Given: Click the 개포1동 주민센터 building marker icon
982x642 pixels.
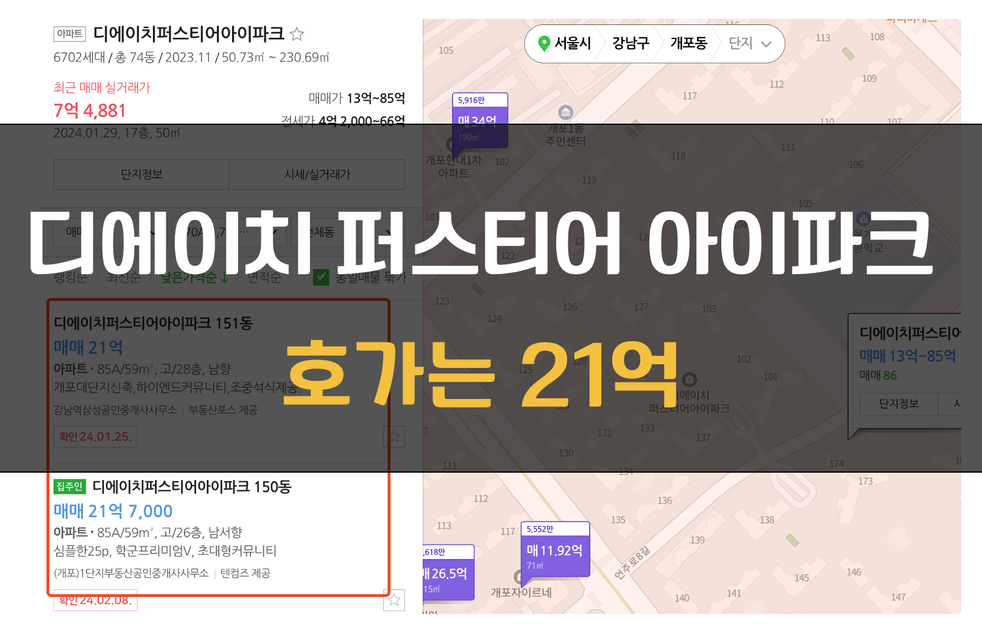Looking at the screenshot, I should coord(566,112).
